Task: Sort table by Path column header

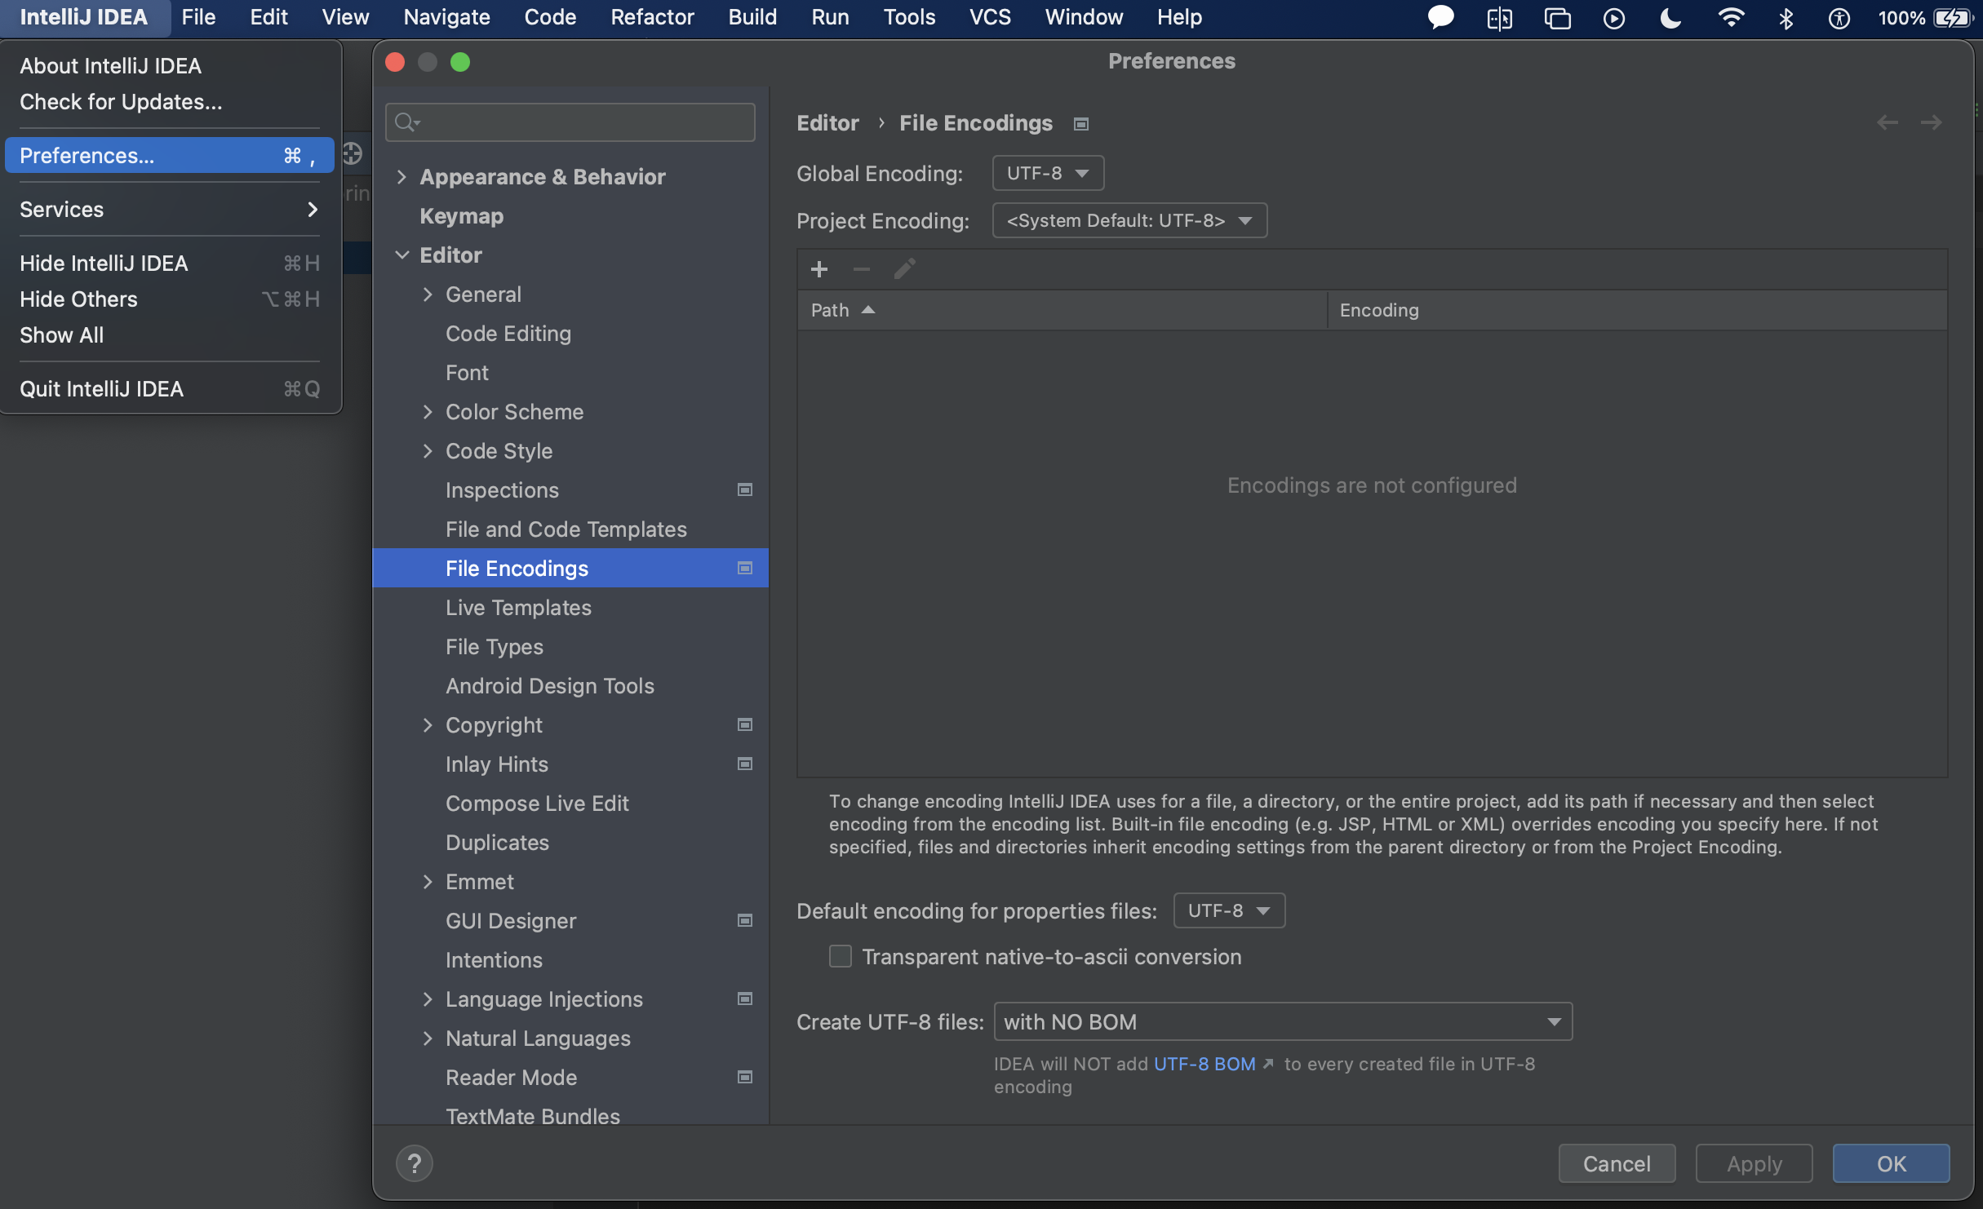Action: tap(831, 310)
